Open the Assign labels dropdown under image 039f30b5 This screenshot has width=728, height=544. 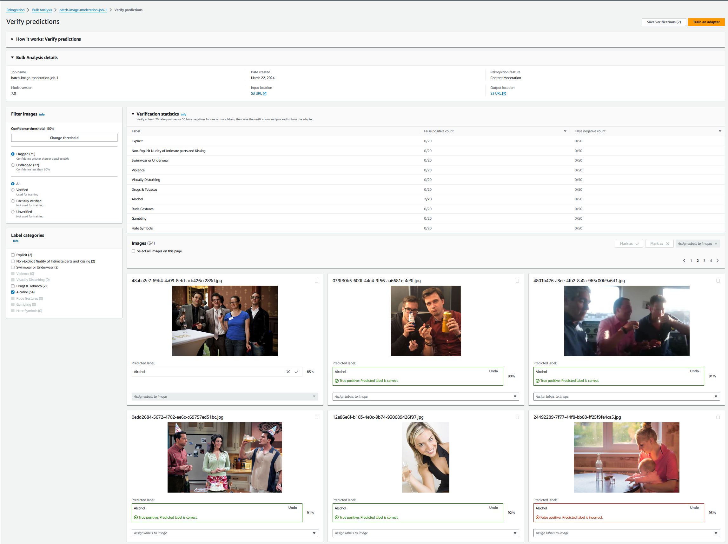(x=425, y=396)
